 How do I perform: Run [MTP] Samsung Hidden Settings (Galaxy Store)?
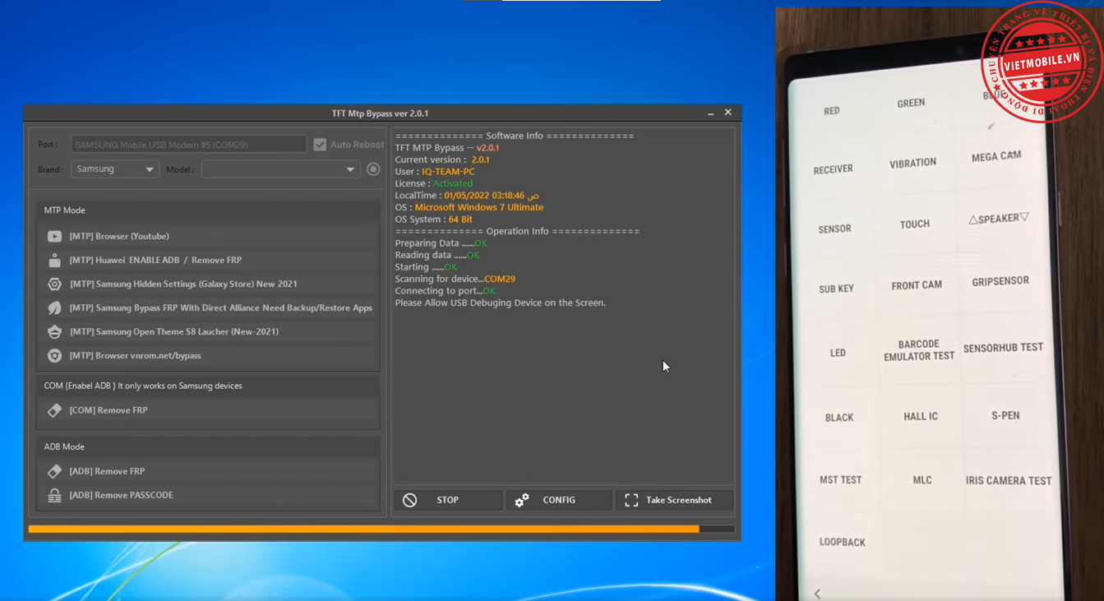click(x=208, y=284)
